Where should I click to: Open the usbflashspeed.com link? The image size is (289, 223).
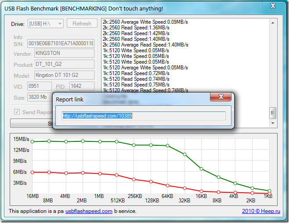(89, 211)
